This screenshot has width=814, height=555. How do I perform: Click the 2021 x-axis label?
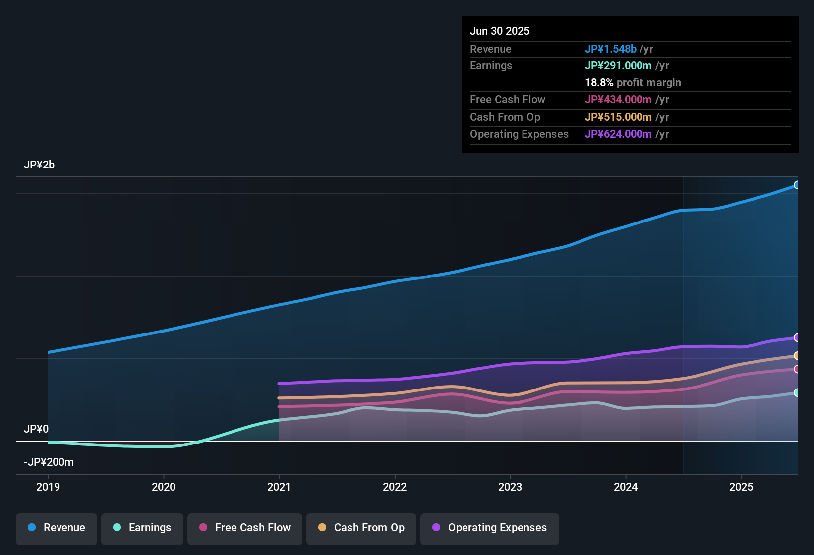(279, 487)
